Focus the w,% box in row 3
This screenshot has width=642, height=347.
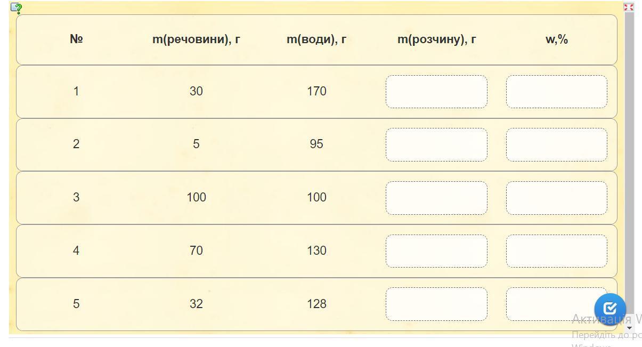click(556, 198)
